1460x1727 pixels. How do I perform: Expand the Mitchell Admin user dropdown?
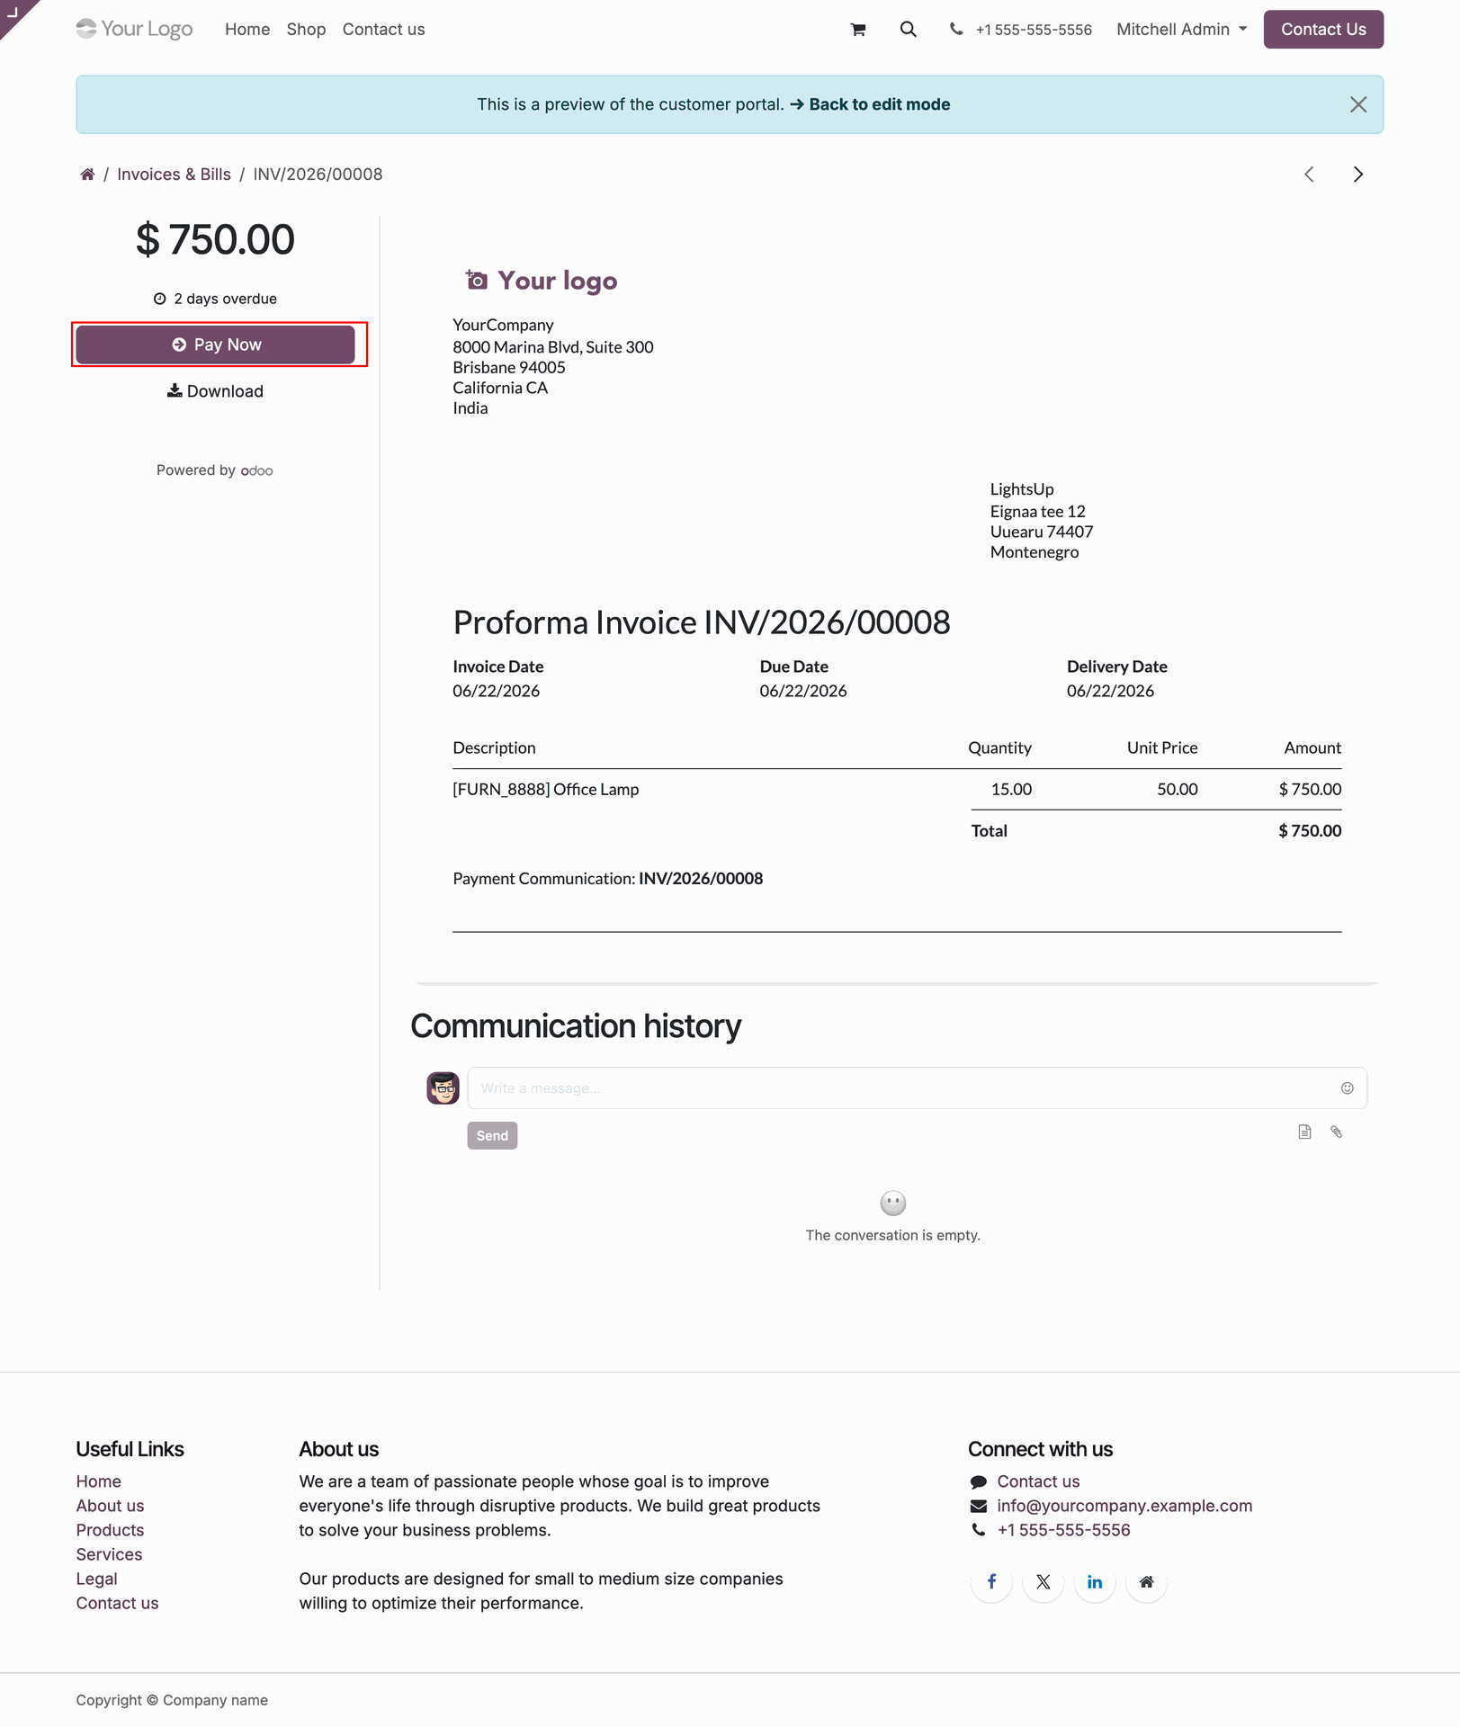click(x=1182, y=30)
